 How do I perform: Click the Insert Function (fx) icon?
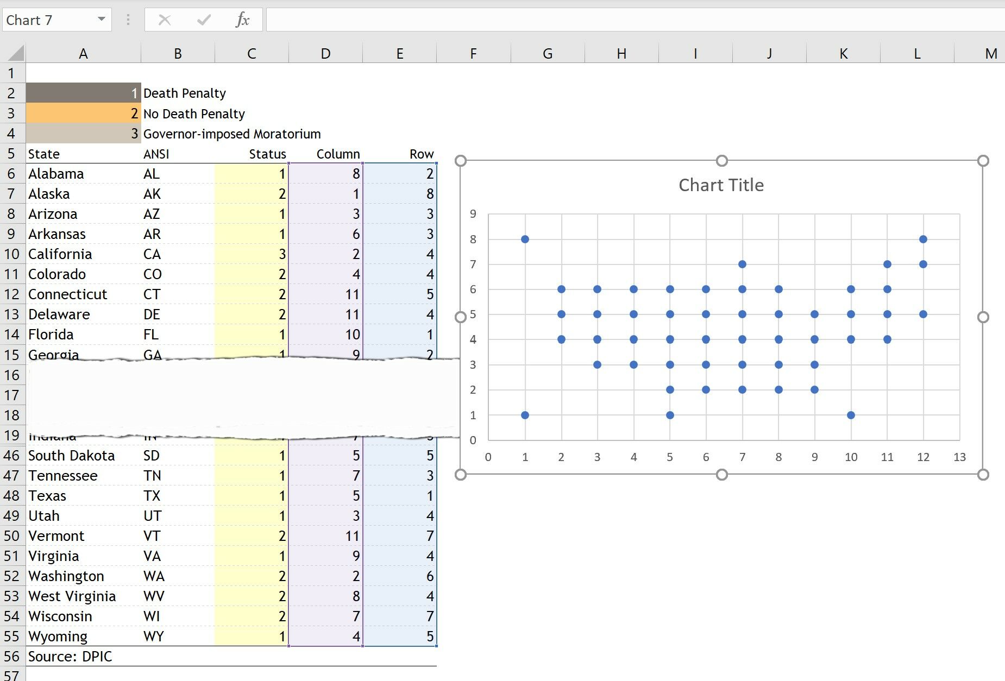pyautogui.click(x=242, y=20)
